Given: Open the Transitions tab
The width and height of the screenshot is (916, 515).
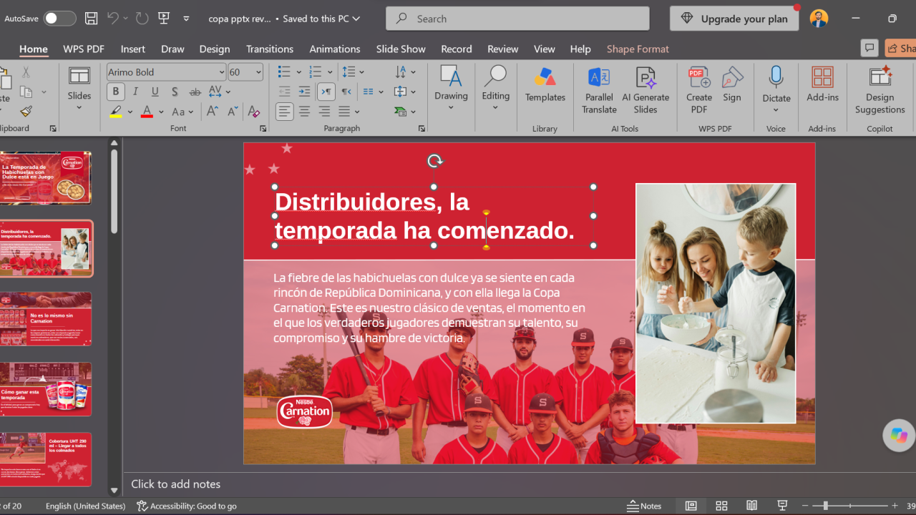Looking at the screenshot, I should [x=270, y=49].
